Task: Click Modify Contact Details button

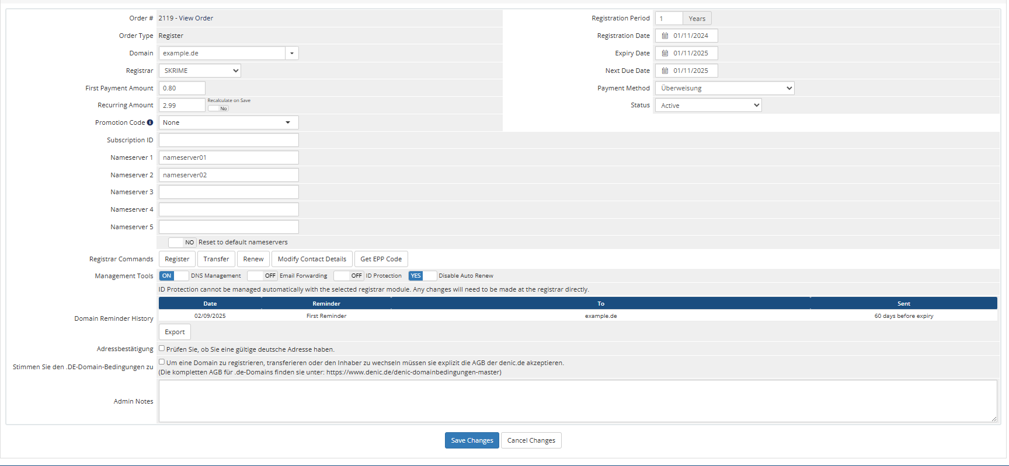Action: coord(312,259)
